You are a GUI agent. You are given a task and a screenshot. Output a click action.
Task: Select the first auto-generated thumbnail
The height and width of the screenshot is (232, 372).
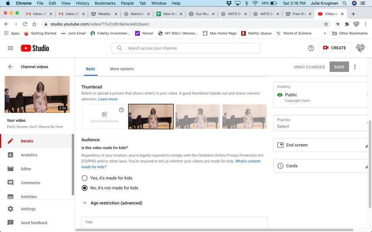click(x=151, y=117)
